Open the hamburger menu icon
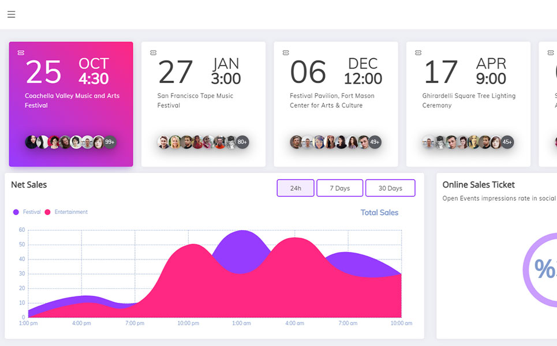Viewport: 557px width, 346px height. point(12,14)
